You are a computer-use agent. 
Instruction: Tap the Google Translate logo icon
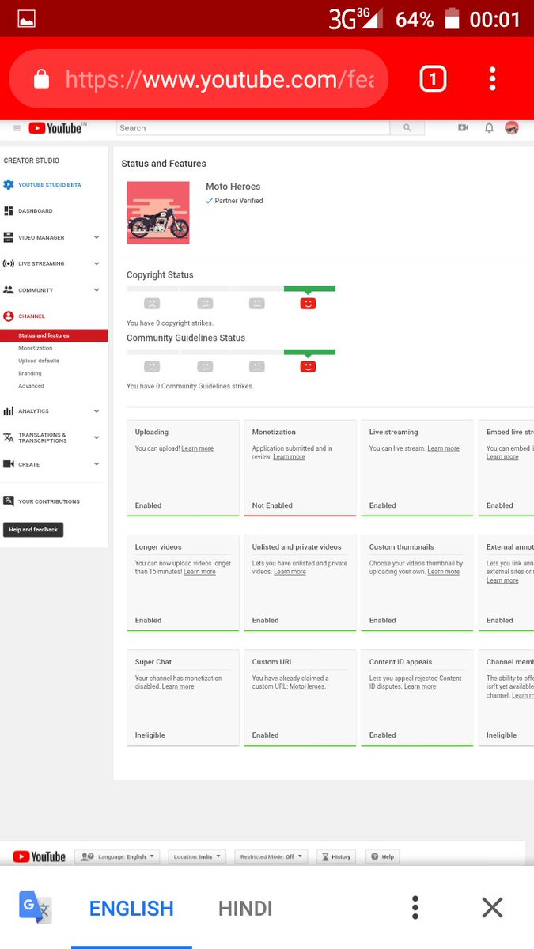(x=36, y=908)
